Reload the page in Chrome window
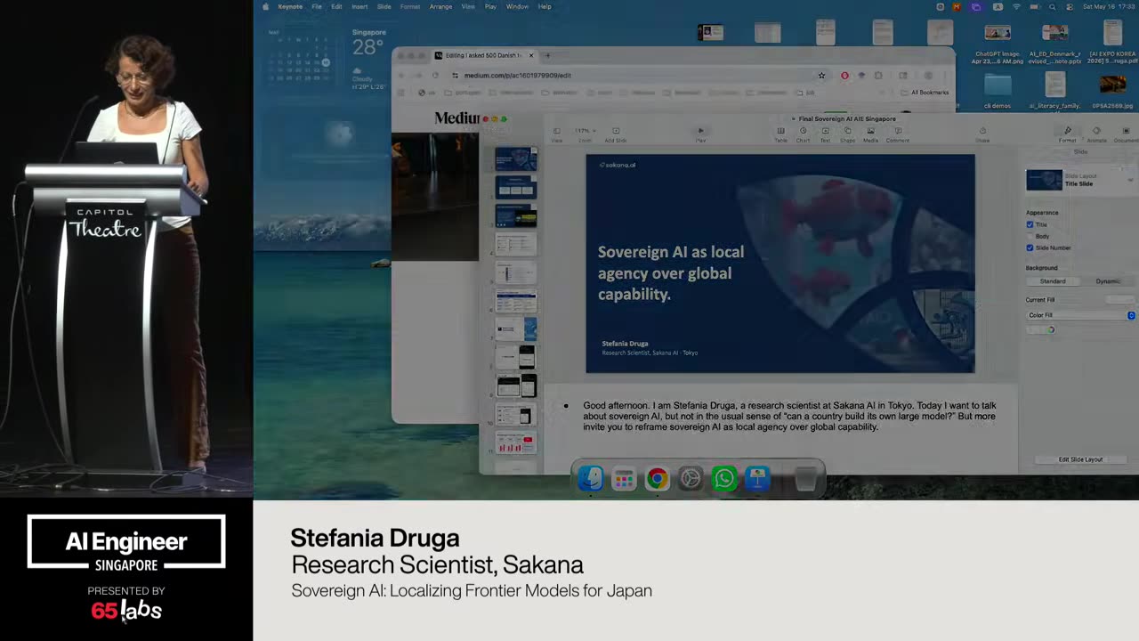 435,76
